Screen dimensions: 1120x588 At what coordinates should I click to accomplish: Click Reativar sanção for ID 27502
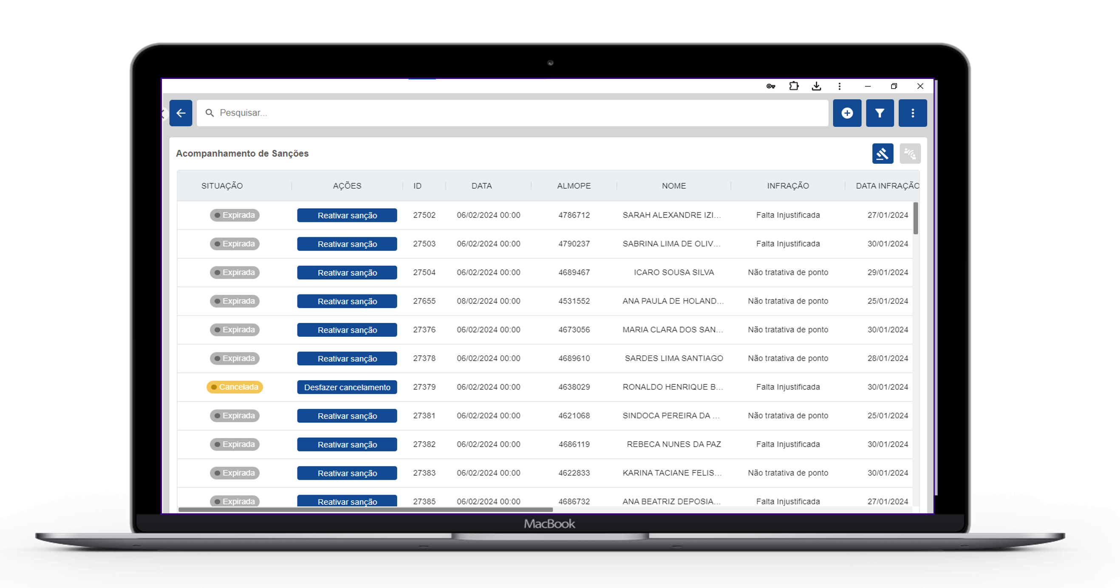coord(347,216)
